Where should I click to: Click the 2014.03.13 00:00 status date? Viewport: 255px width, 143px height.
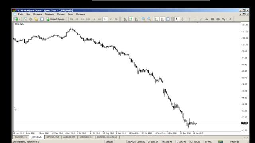pyautogui.click(x=136, y=142)
